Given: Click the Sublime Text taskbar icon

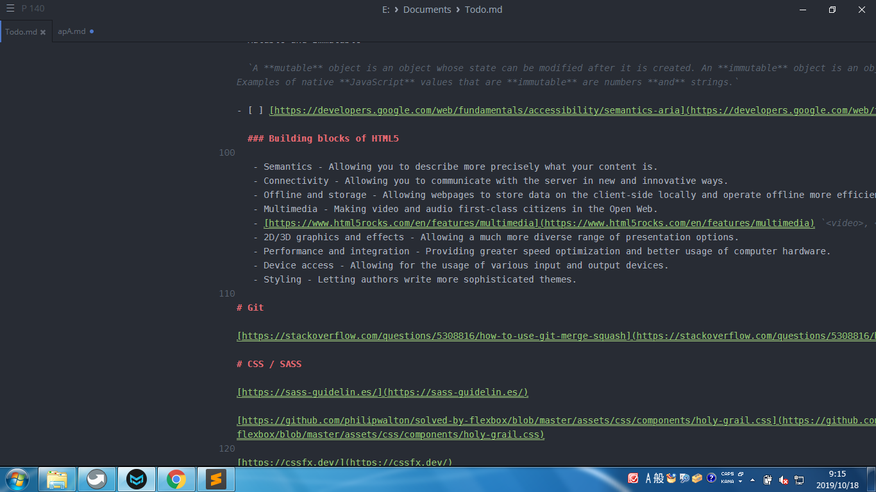Looking at the screenshot, I should 216,479.
